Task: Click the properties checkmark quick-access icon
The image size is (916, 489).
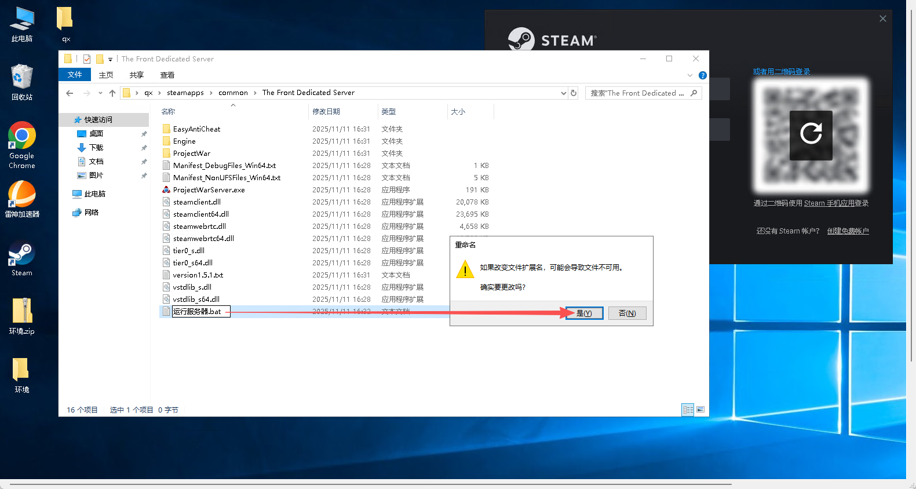Action: [87, 59]
